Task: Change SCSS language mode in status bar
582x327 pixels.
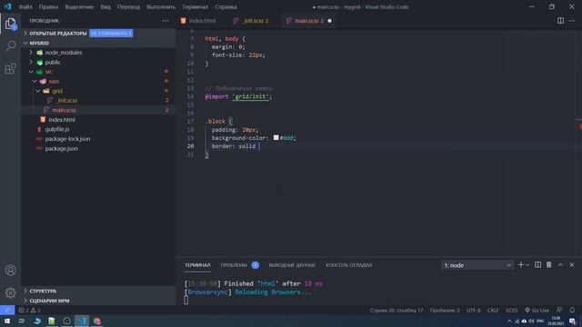Action: coord(511,310)
